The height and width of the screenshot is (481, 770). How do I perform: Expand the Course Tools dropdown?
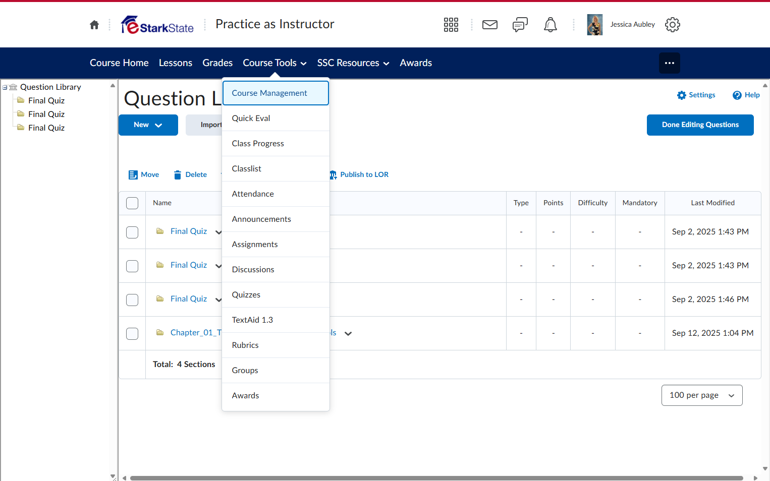[x=275, y=63]
